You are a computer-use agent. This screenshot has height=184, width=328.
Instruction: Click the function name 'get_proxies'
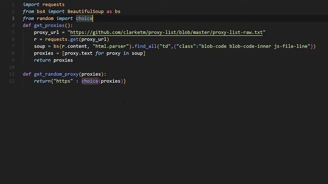point(49,26)
